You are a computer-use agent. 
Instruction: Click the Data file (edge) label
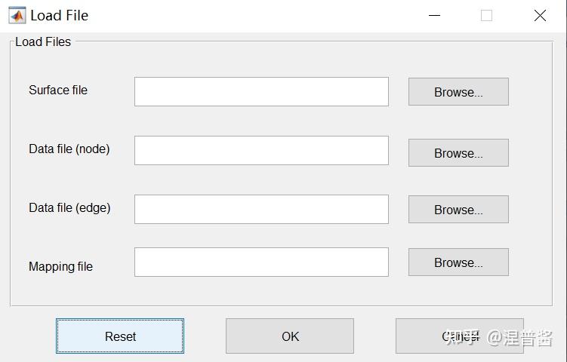pos(69,207)
